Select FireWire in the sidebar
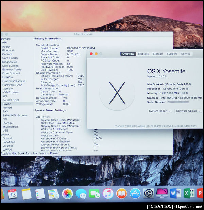 [7, 77]
